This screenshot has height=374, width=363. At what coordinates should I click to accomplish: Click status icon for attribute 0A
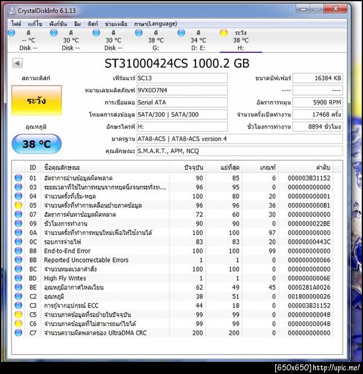18,232
